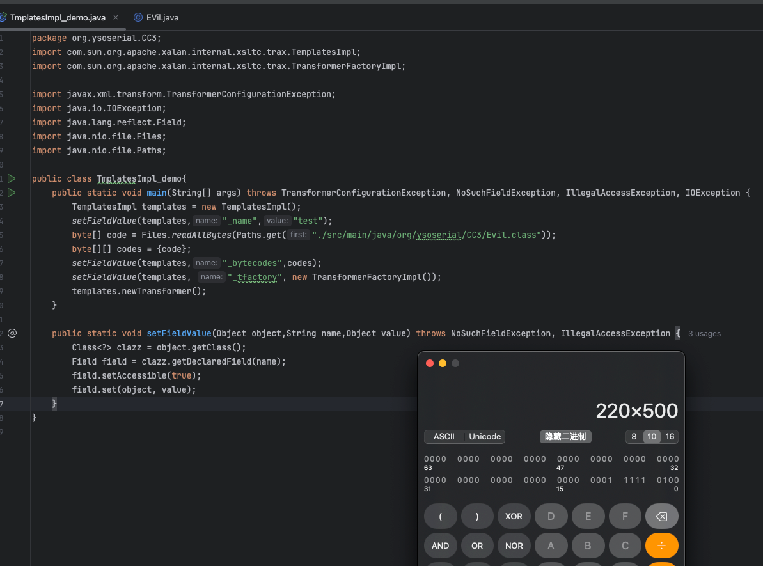The image size is (763, 566).
Task: Open the '3 usages' hint link
Action: (x=704, y=334)
